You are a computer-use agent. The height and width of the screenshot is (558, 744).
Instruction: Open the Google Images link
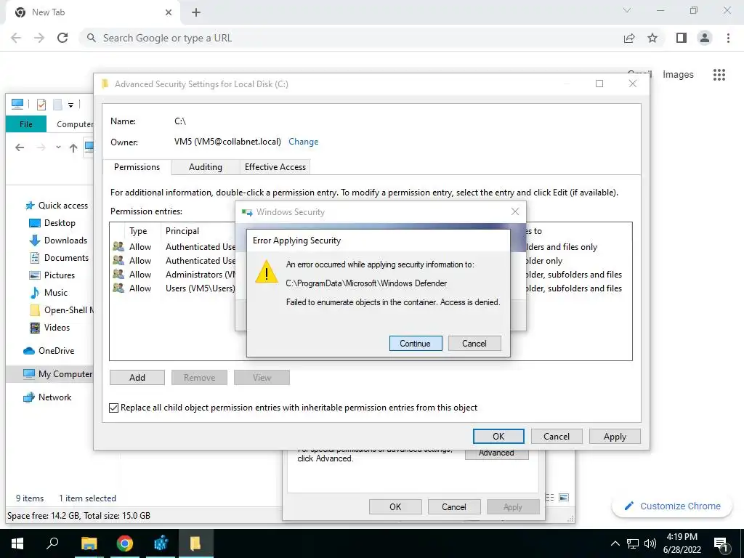click(678, 75)
